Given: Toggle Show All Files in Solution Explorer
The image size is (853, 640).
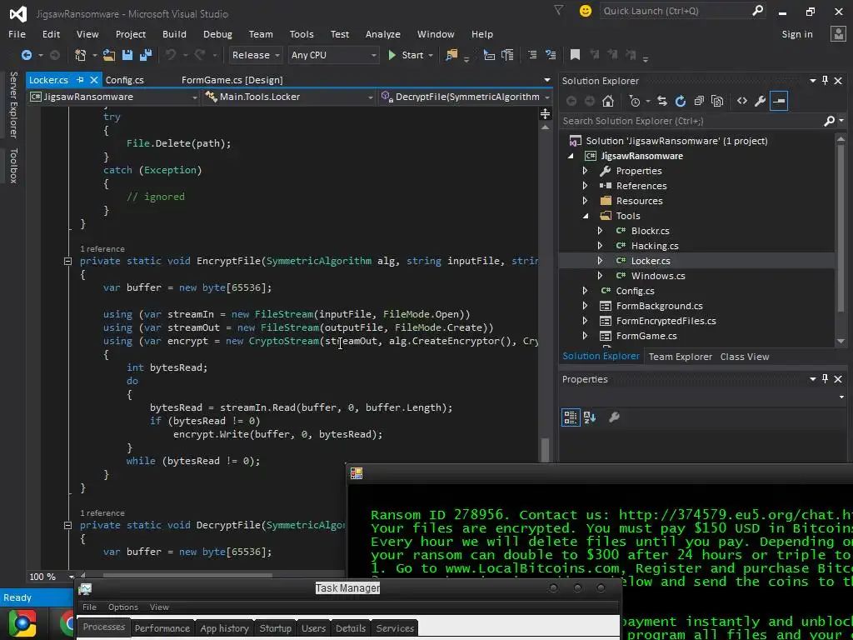Looking at the screenshot, I should click(717, 101).
